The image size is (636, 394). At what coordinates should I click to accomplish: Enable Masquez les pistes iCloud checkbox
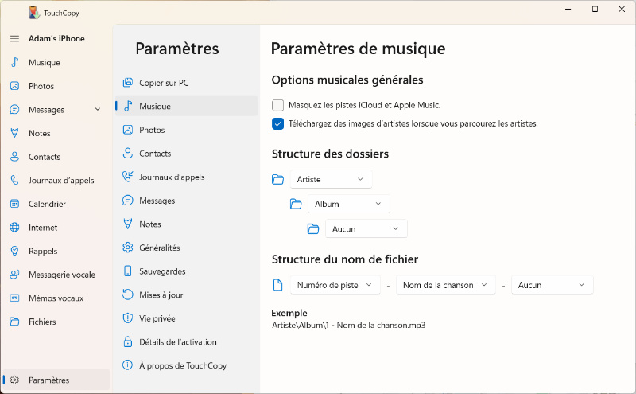pyautogui.click(x=277, y=105)
